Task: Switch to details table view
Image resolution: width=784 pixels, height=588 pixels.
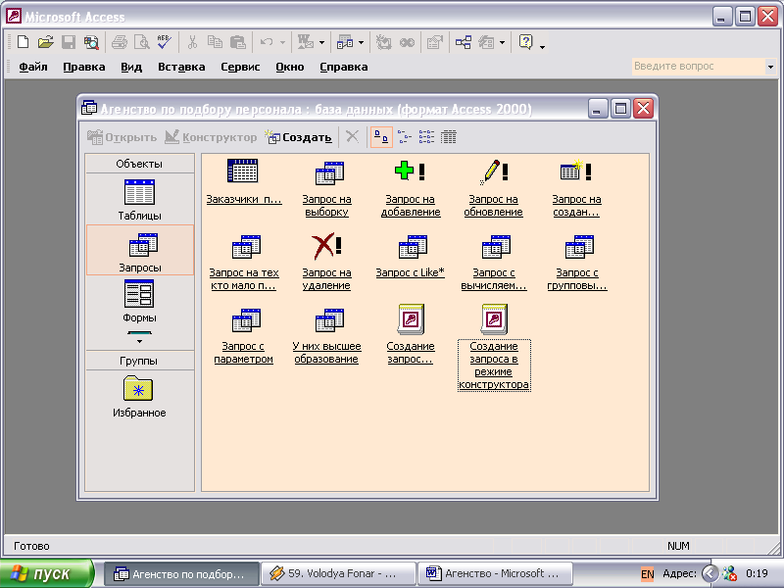Action: [x=449, y=137]
